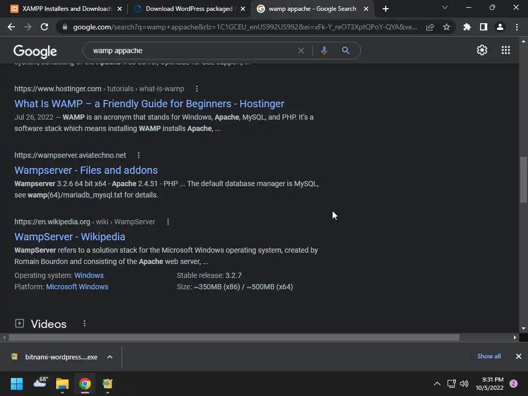Open Google quick settings gear
Viewport: 528px width, 396px height.
[x=482, y=50]
